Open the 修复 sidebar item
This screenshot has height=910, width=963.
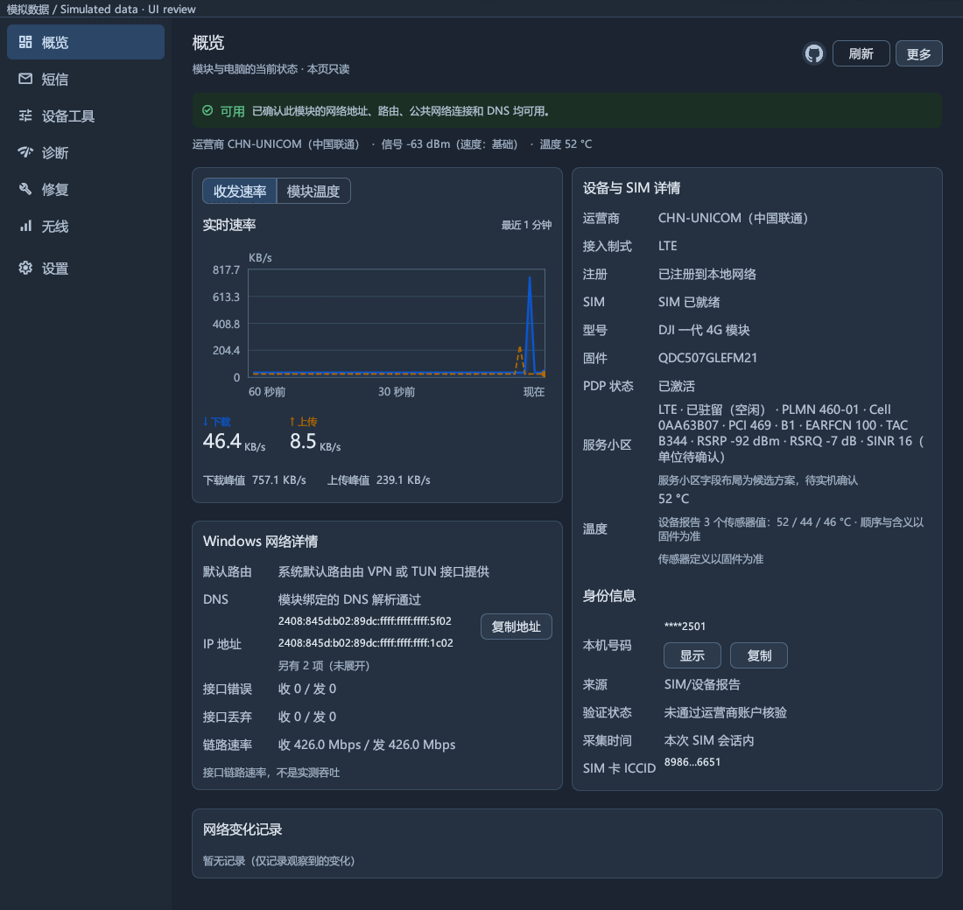tap(86, 190)
